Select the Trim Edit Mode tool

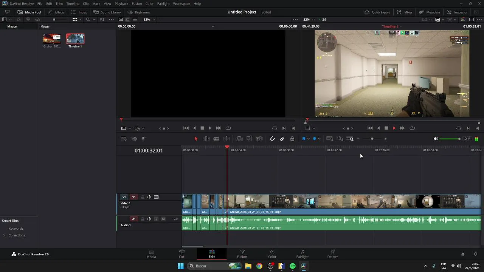(206, 139)
